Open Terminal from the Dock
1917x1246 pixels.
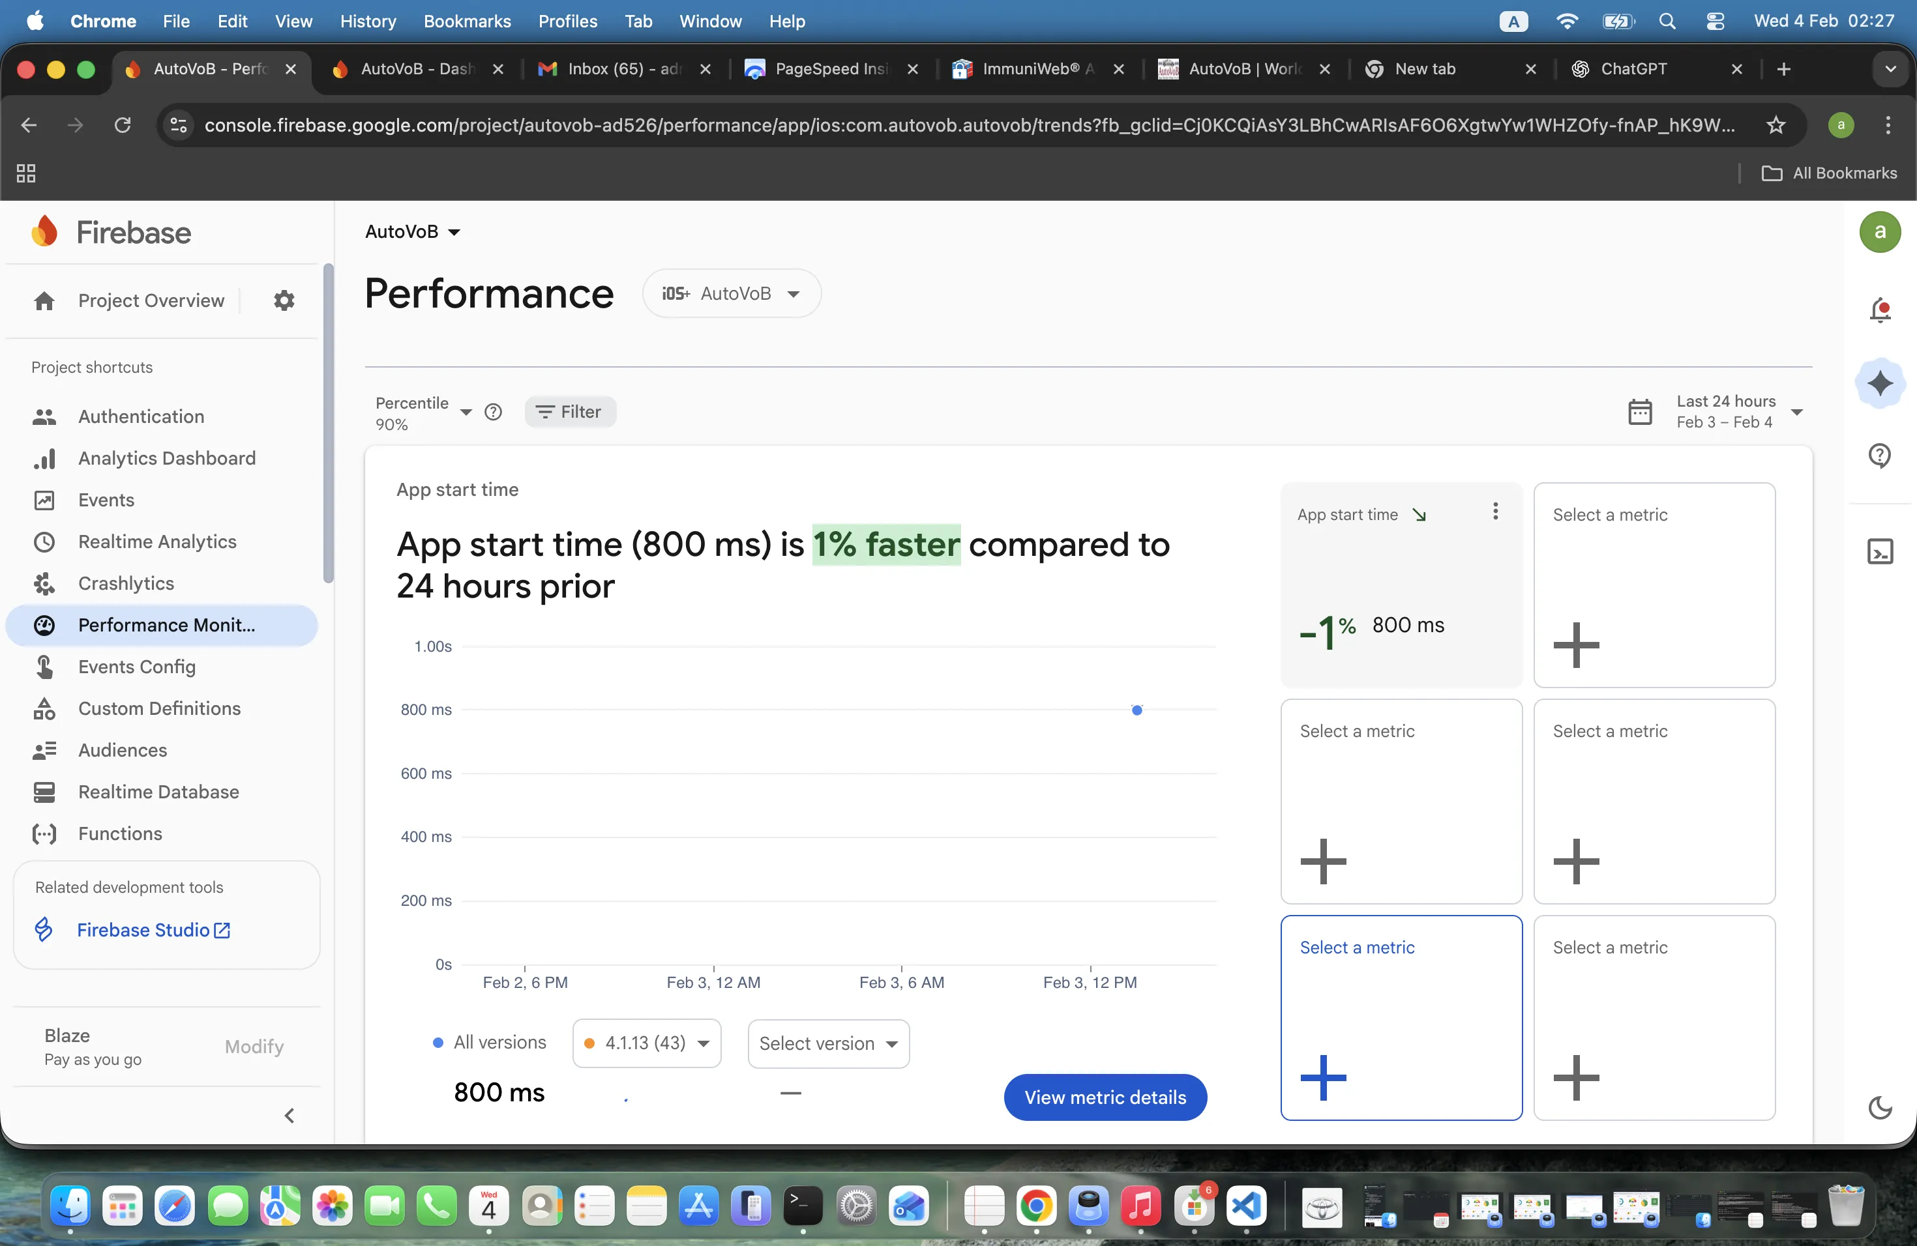803,1206
